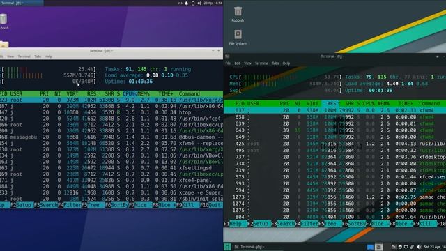Screen dimensions: 446x251
Task: Click F7 Nice - in left htop
Action: (140, 205)
